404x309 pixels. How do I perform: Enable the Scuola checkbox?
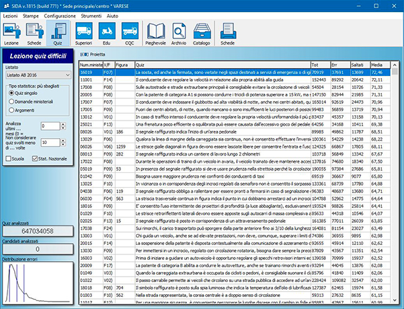point(8,158)
